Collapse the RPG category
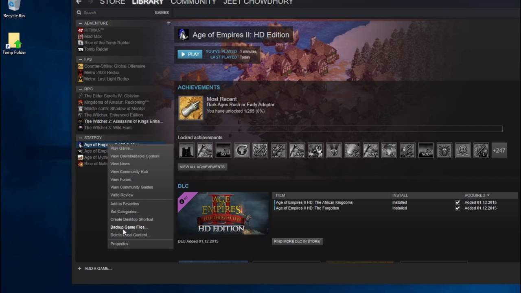Screen dimensions: 521x293 tap(81, 89)
